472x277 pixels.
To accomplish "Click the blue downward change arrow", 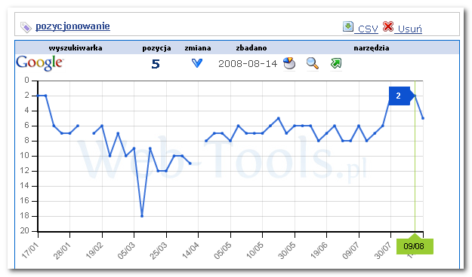I will 197,63.
